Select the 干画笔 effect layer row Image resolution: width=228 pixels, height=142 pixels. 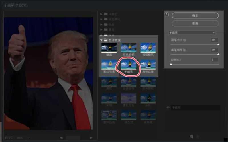point(195,108)
